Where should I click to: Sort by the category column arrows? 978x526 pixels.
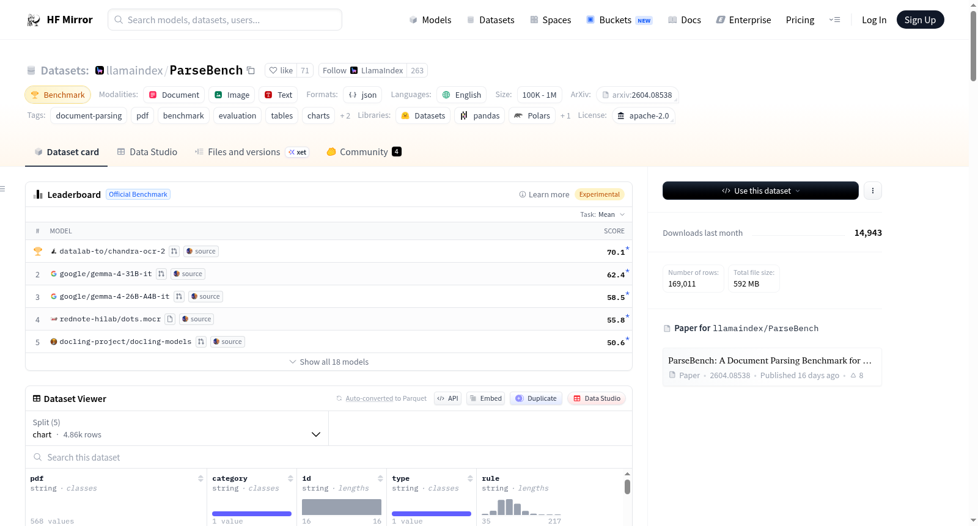click(290, 478)
